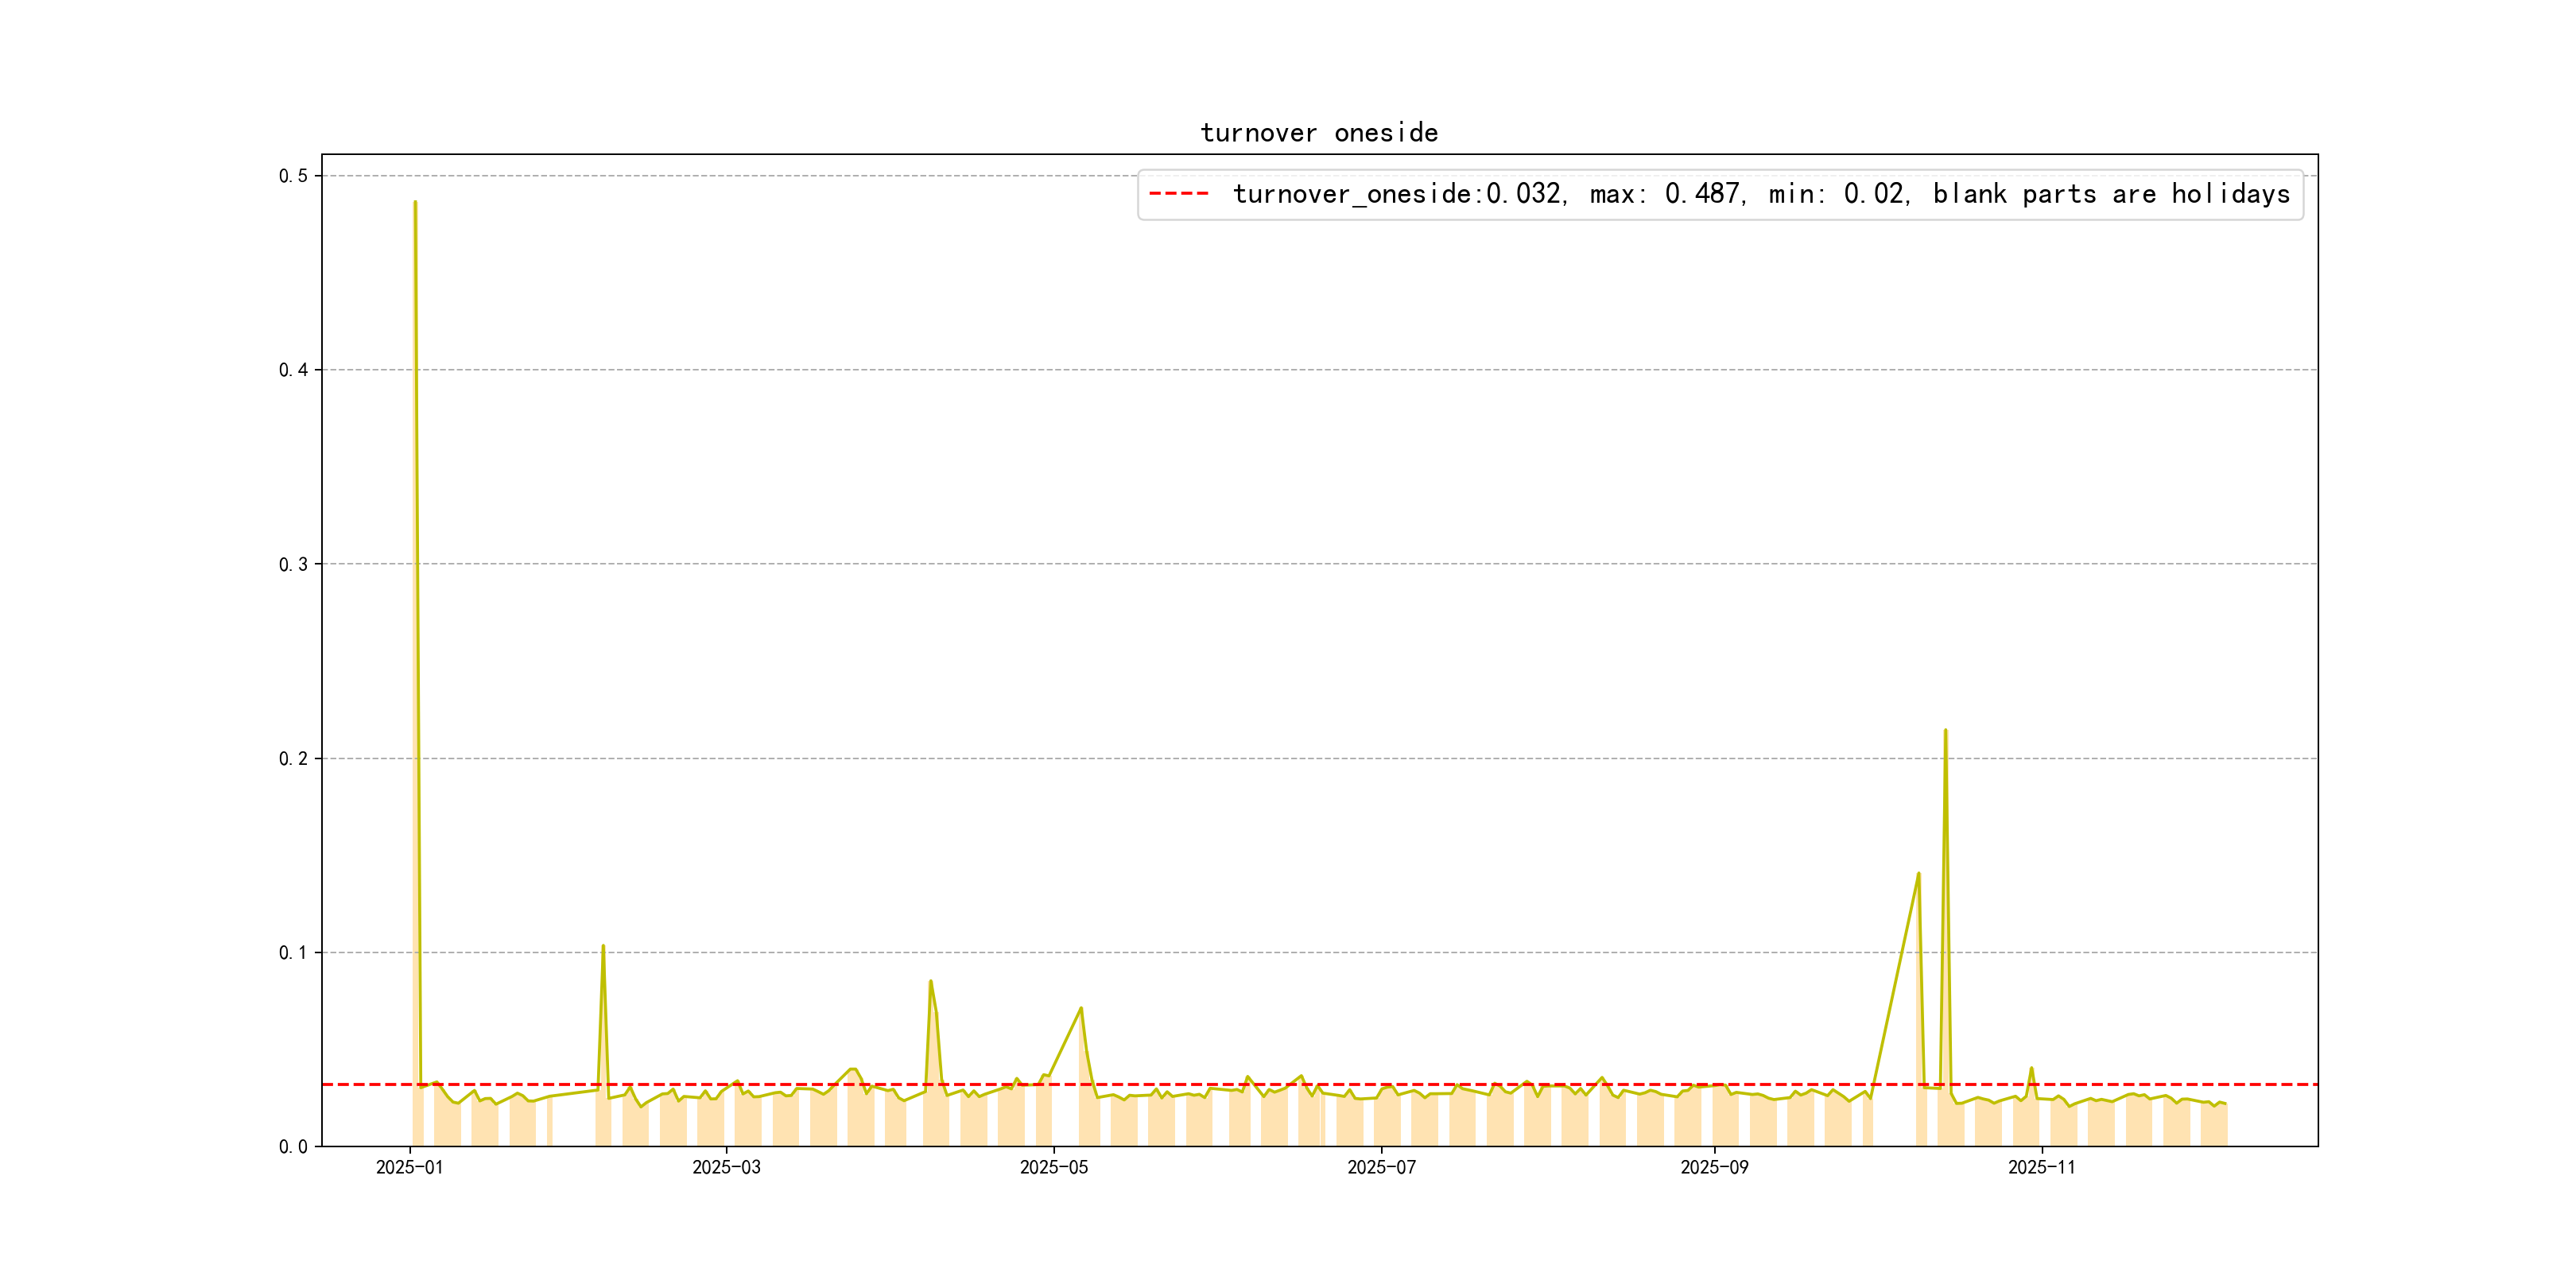Viewport: 2576px width, 1288px height.
Task: Click the 2025-11 x-axis date label
Action: pos(2041,1168)
